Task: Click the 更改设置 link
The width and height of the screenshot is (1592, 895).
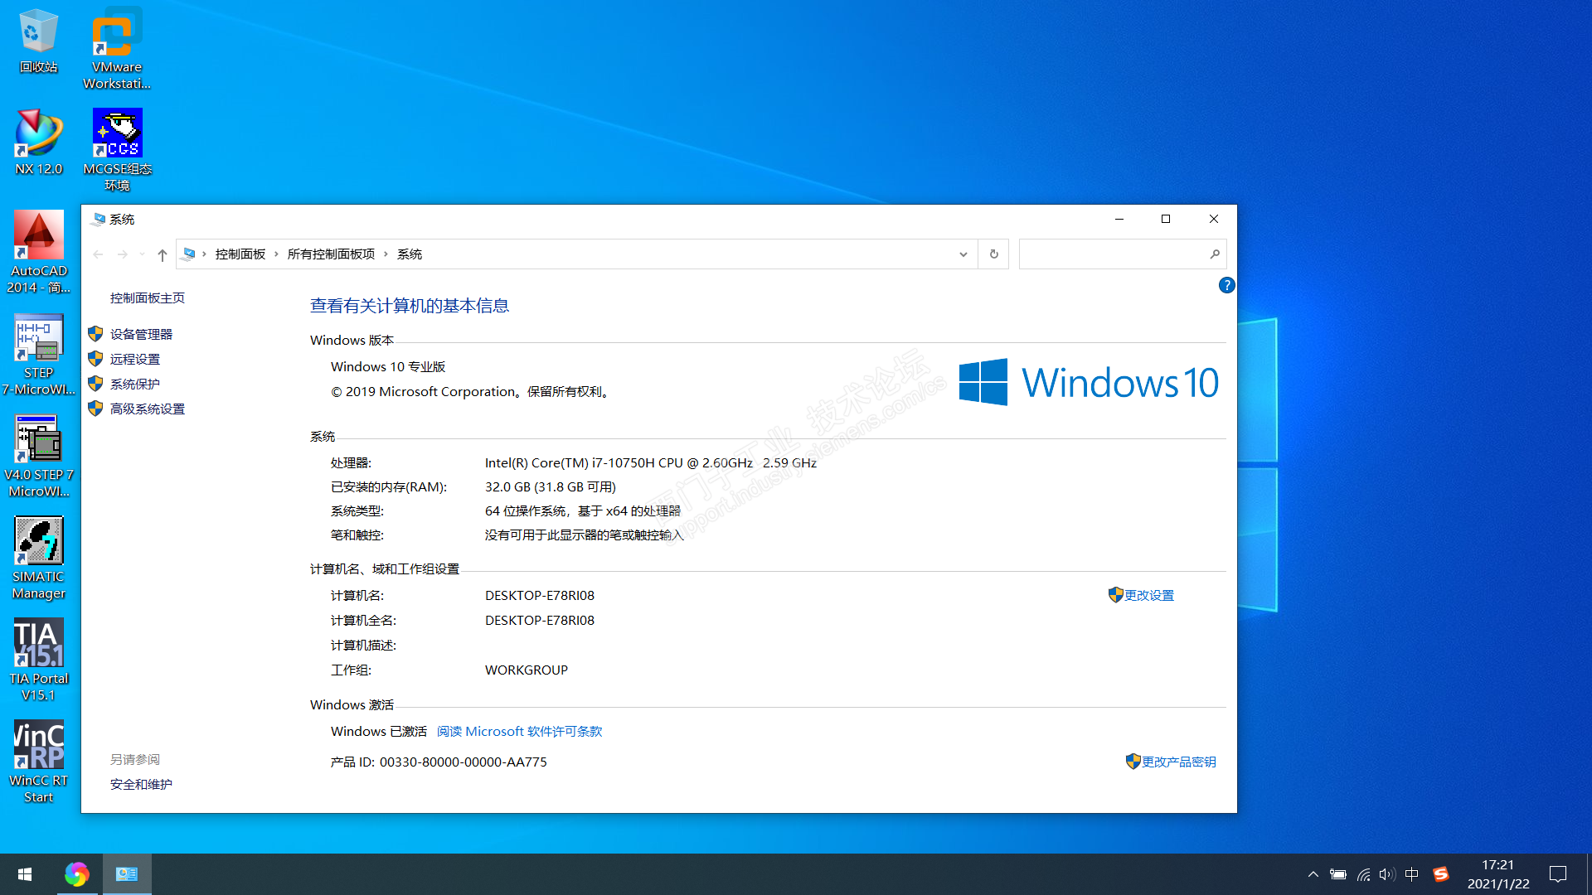Action: point(1148,595)
